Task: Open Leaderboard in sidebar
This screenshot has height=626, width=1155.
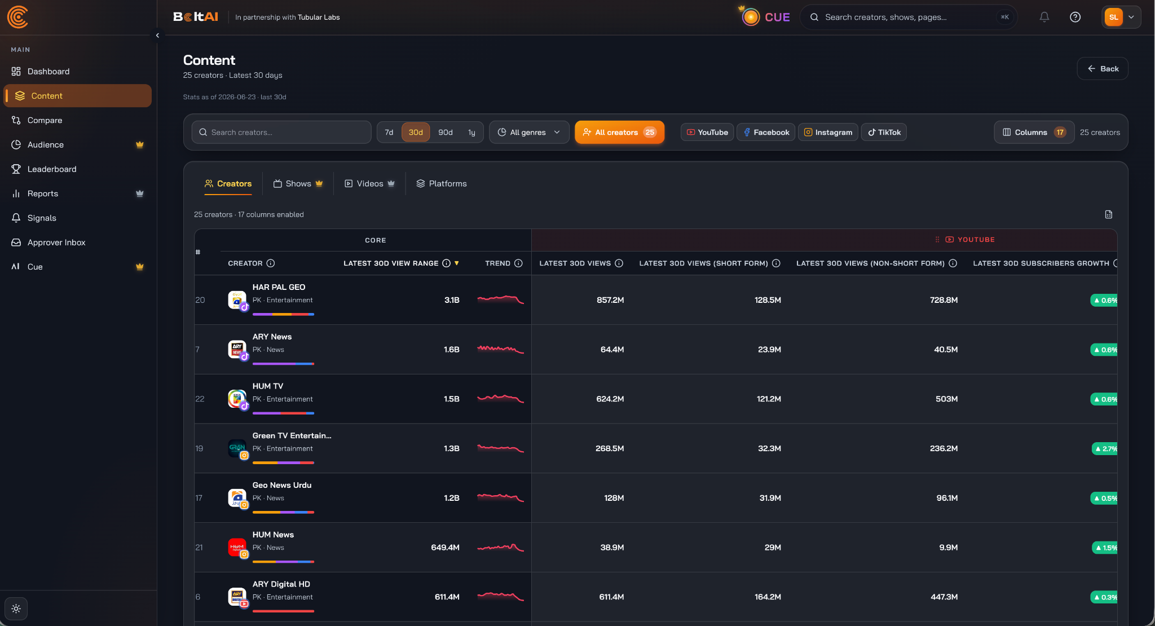Action: click(x=78, y=169)
